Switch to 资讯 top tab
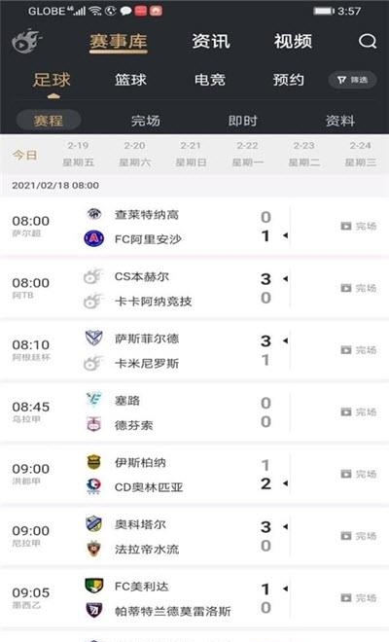The image size is (389, 642). pyautogui.click(x=211, y=42)
